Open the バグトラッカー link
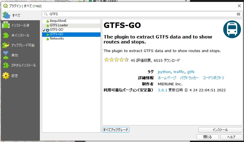This screenshot has height=142, width=244. click(189, 78)
